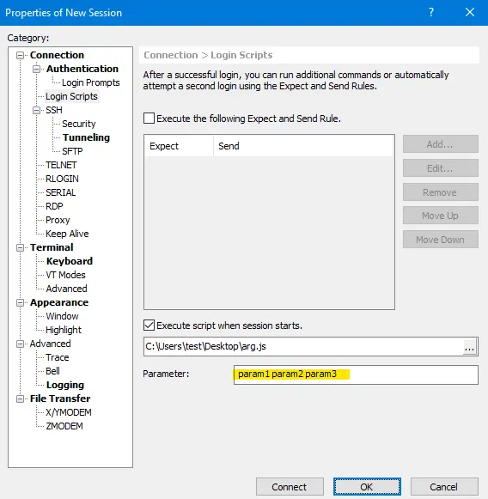Confirm settings with the OK button

367,487
